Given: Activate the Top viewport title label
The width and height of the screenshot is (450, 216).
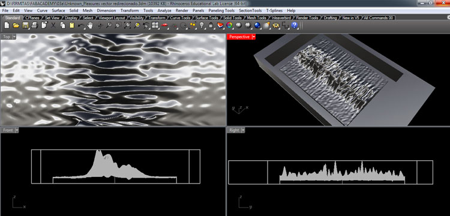Looking at the screenshot, I should pos(7,37).
